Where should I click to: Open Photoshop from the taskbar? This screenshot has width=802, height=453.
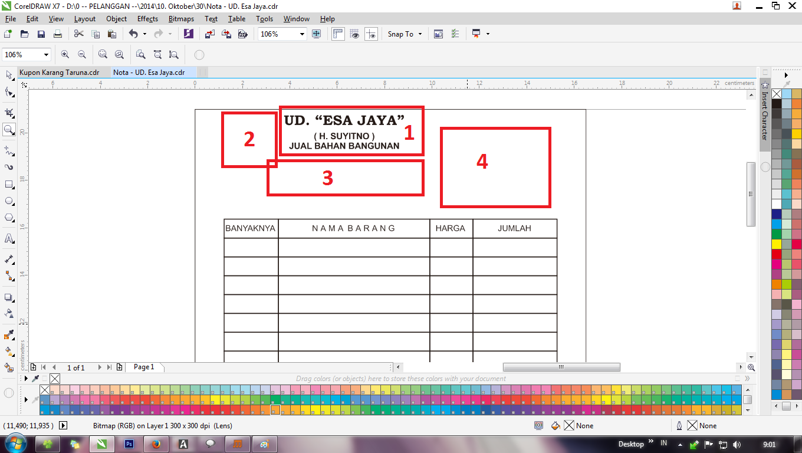coord(129,444)
